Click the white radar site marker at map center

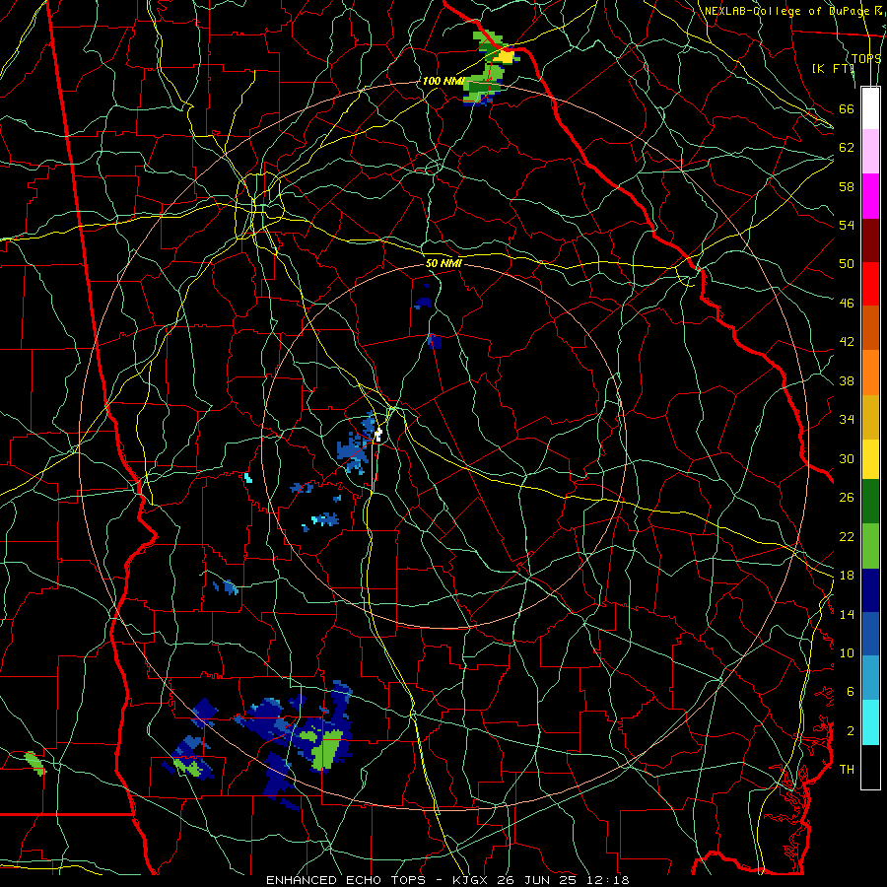coord(379,435)
